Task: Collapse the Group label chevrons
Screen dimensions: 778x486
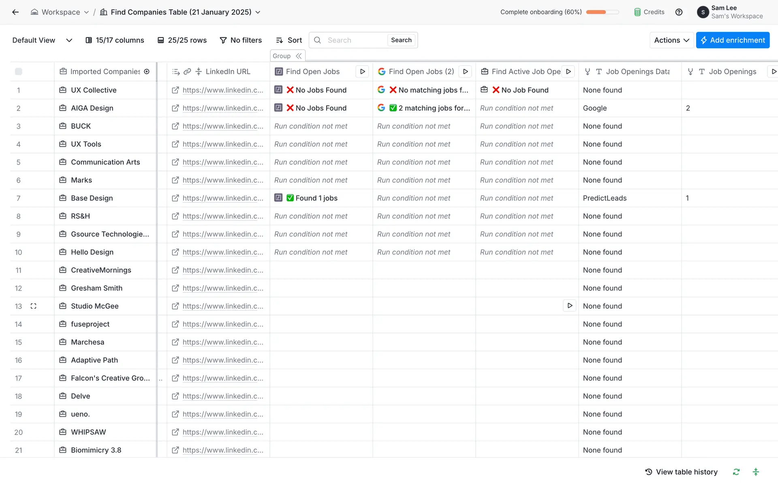Action: 299,56
